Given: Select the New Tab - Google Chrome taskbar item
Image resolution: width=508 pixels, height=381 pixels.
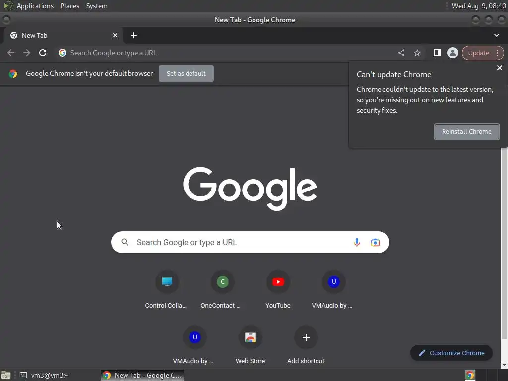Looking at the screenshot, I should coord(142,375).
